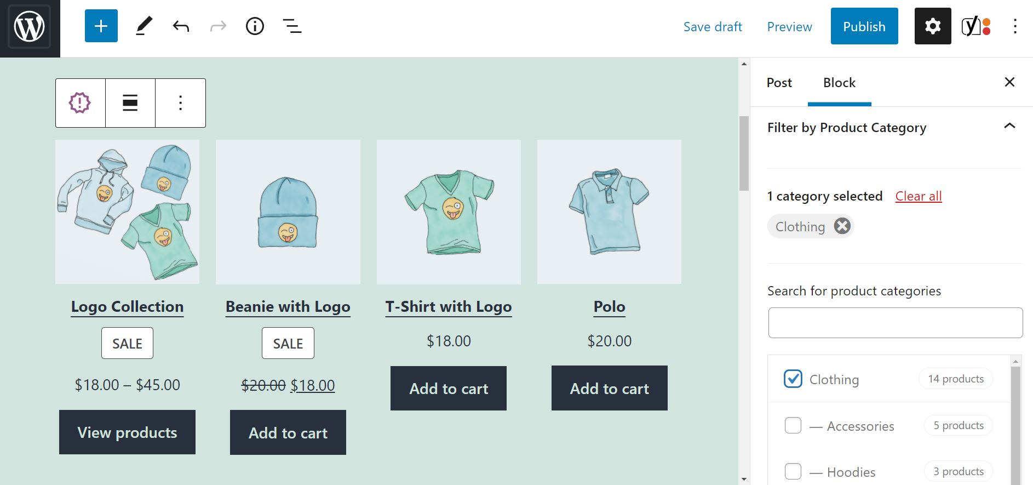The width and height of the screenshot is (1033, 485).
Task: Click the product categories search field
Action: [895, 322]
